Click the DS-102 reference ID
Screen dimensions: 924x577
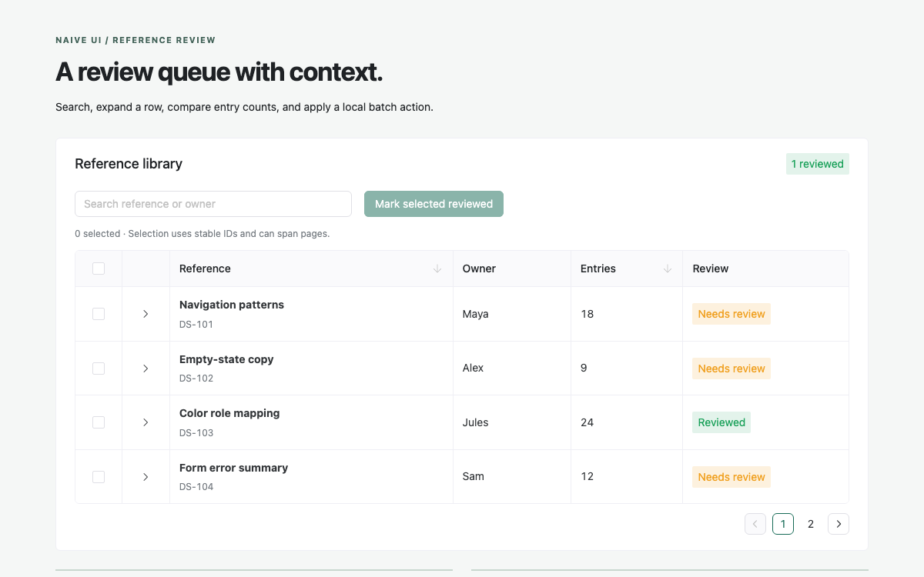tap(196, 379)
